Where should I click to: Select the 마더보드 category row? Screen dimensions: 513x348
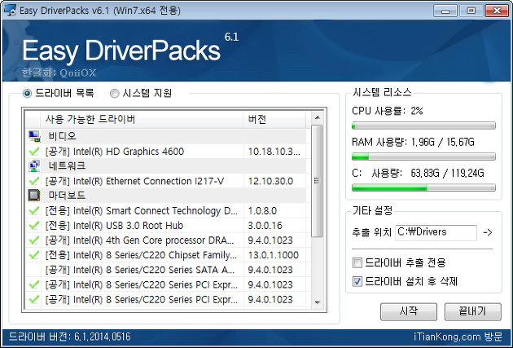167,196
